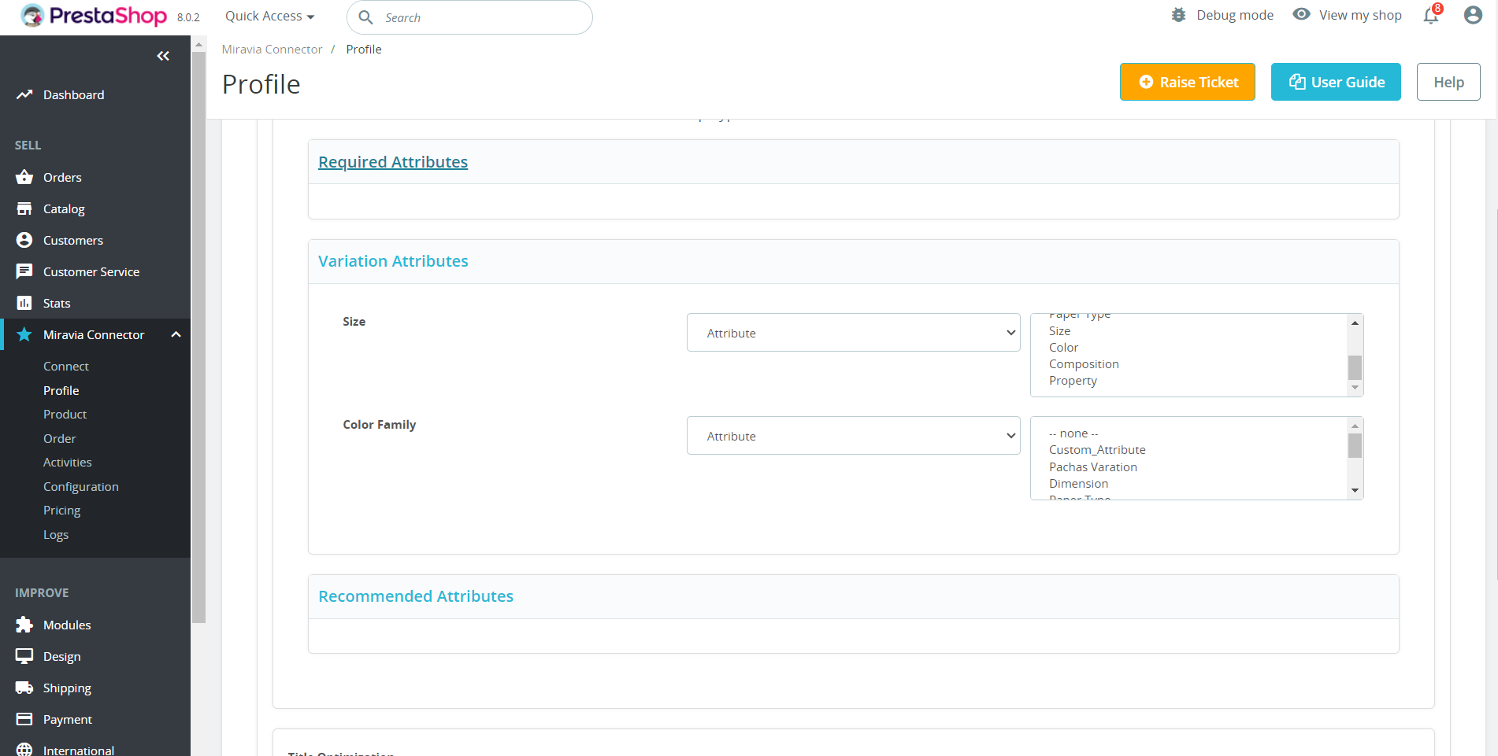Click the Payment card icon
This screenshot has width=1498, height=756.
pos(24,719)
